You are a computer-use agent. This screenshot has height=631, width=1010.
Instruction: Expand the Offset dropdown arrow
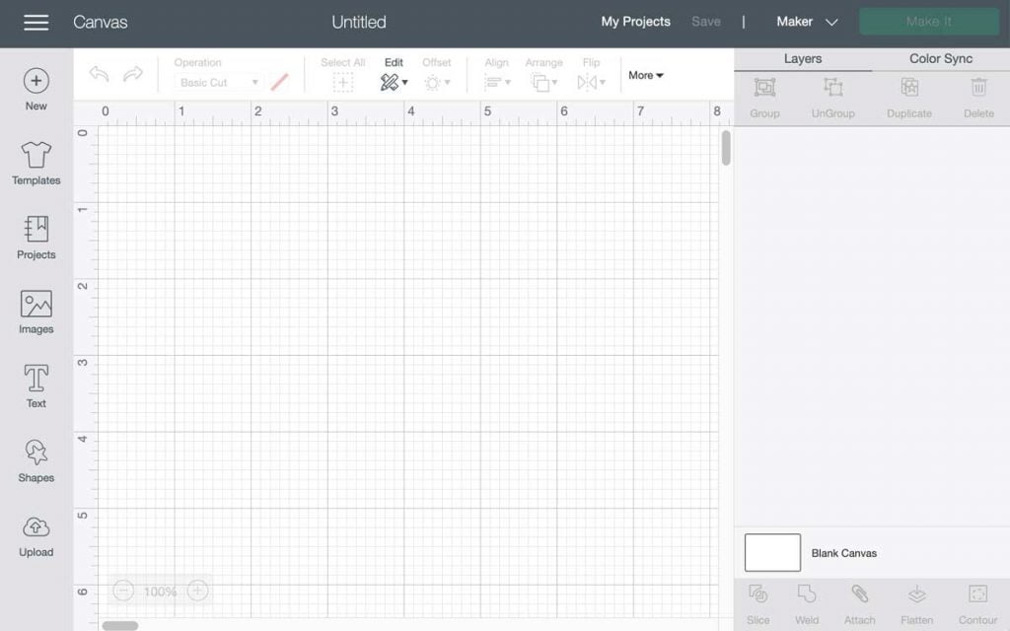(x=447, y=83)
